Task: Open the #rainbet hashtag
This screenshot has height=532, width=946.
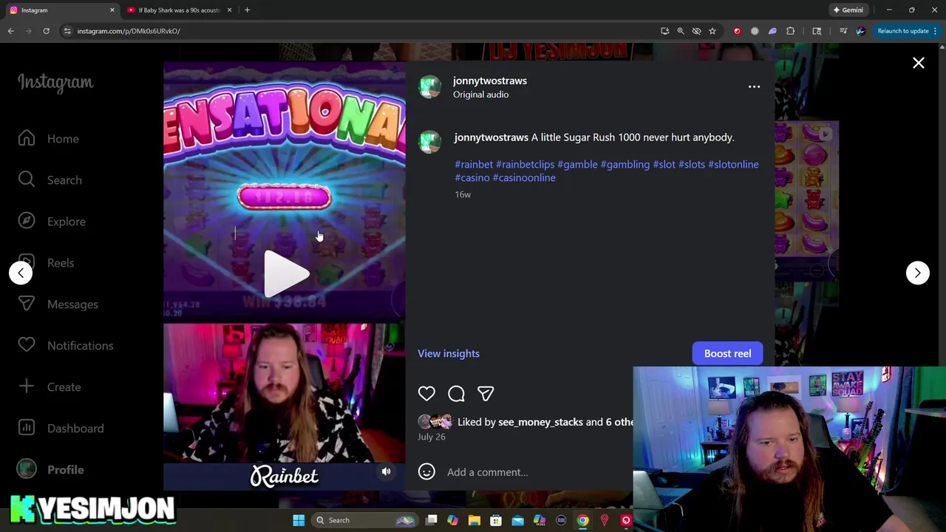Action: coord(474,164)
